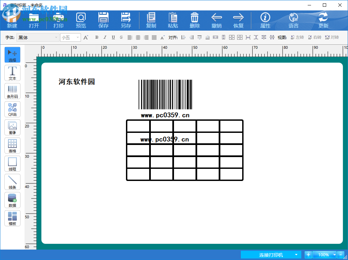
Task: Toggle italic text style
Action: click(x=105, y=37)
